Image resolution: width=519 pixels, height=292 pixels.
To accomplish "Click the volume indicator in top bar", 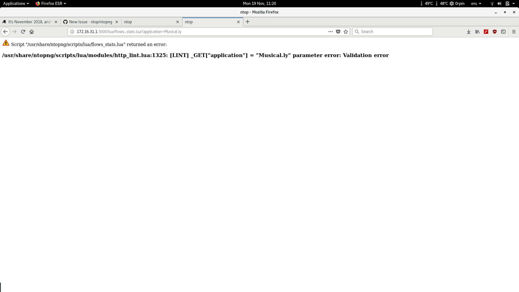I will point(499,4).
